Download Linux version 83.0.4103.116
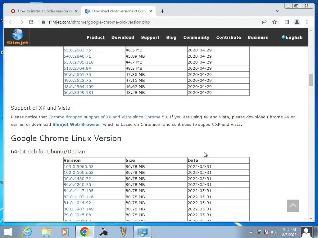 click(x=79, y=197)
